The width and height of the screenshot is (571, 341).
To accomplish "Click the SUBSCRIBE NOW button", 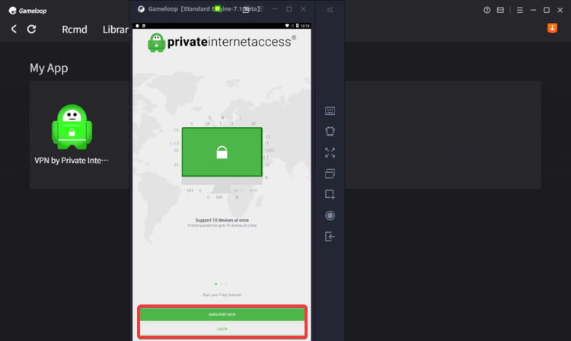I will point(222,314).
